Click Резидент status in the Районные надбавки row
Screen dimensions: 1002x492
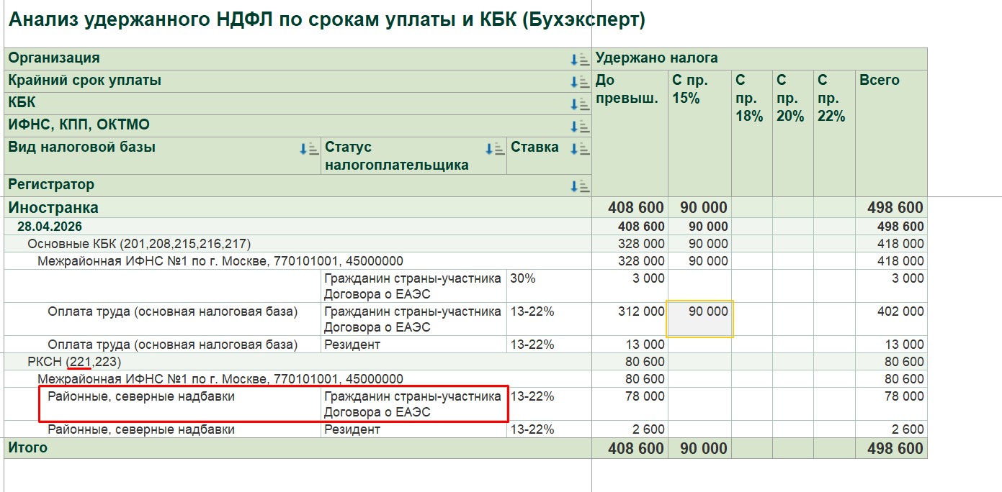(414, 430)
